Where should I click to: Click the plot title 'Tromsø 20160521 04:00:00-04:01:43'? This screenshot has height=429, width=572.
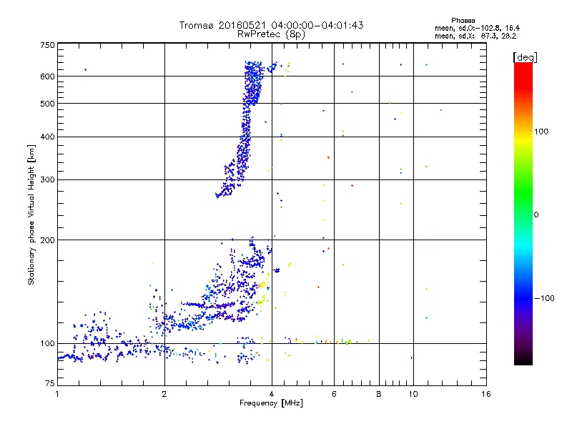coord(271,25)
